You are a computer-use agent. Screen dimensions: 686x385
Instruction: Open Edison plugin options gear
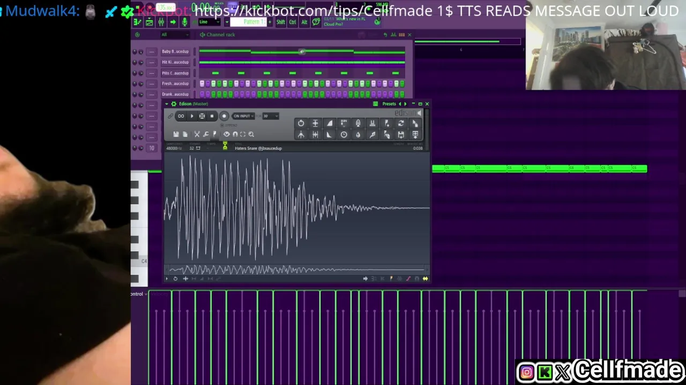pyautogui.click(x=174, y=104)
